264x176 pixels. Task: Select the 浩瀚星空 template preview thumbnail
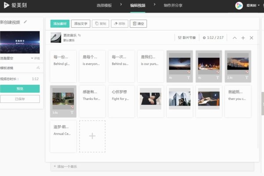point(20,42)
